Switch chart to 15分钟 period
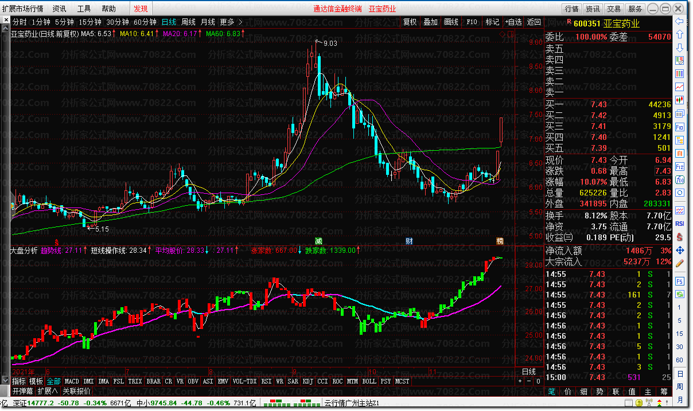This screenshot has height=411, width=693. point(90,22)
